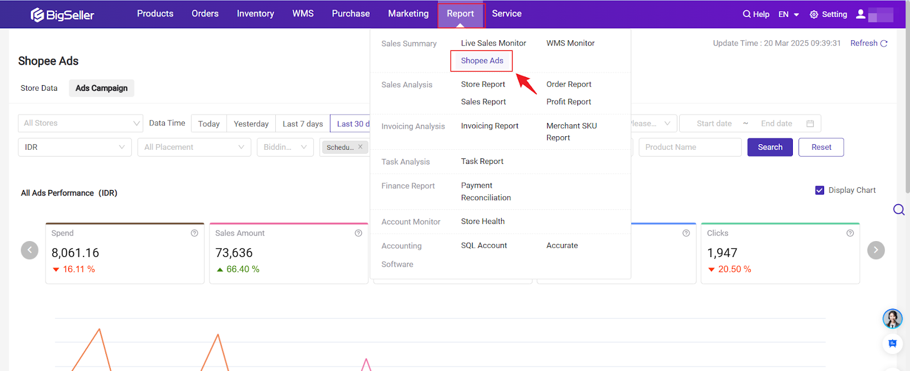Image resolution: width=910 pixels, height=371 pixels.
Task: Open the live chat message icon
Action: coord(892,344)
